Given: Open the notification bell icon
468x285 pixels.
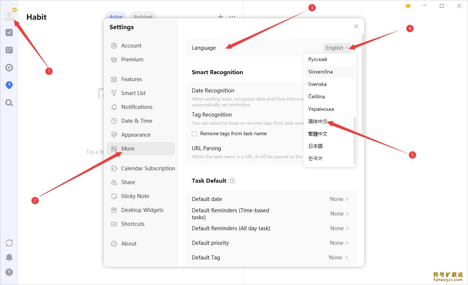Looking at the screenshot, I should 9,258.
